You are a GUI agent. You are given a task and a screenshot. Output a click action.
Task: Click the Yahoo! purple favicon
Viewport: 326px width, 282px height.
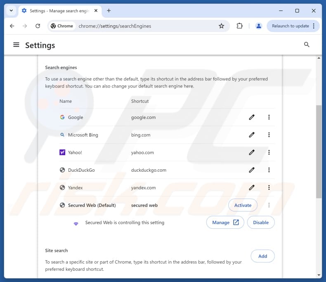click(62, 152)
